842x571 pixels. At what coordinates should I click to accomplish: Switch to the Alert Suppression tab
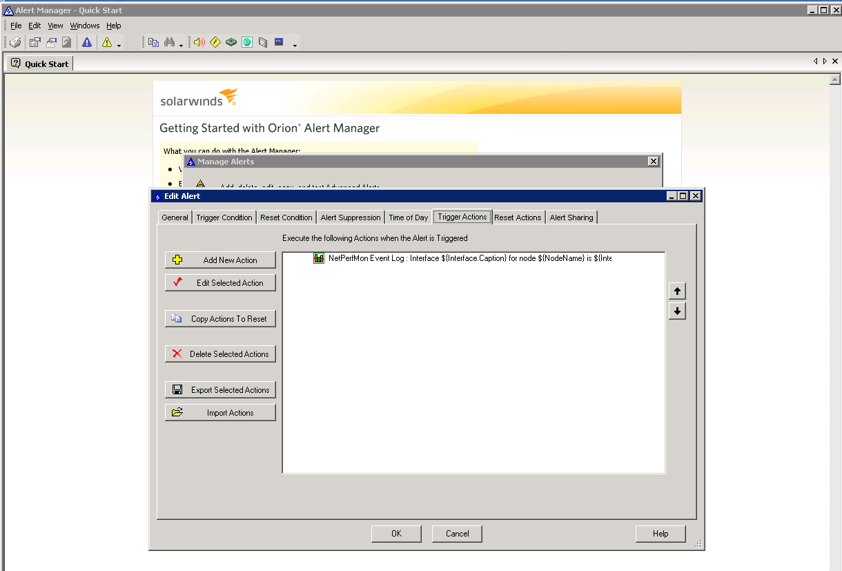pos(351,217)
